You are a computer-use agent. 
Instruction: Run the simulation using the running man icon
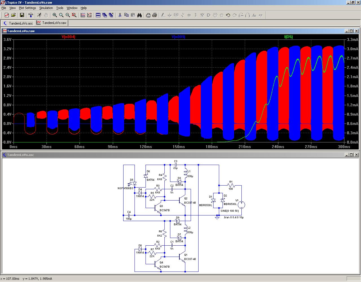39,15
